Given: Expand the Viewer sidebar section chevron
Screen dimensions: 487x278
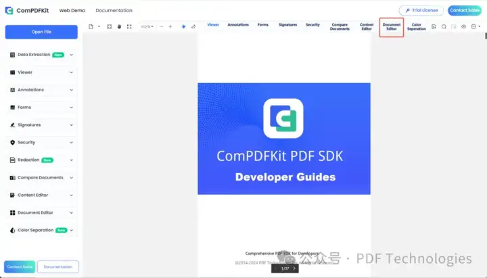Looking at the screenshot, I should tap(72, 72).
